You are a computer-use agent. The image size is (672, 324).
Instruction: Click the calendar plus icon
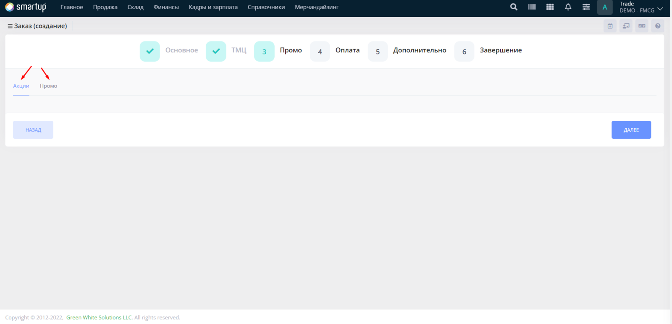pyautogui.click(x=610, y=26)
